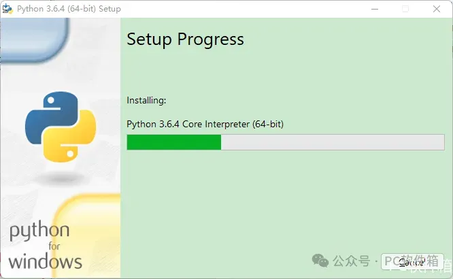Close the Python Setup window
The width and height of the screenshot is (453, 279).
[437, 9]
